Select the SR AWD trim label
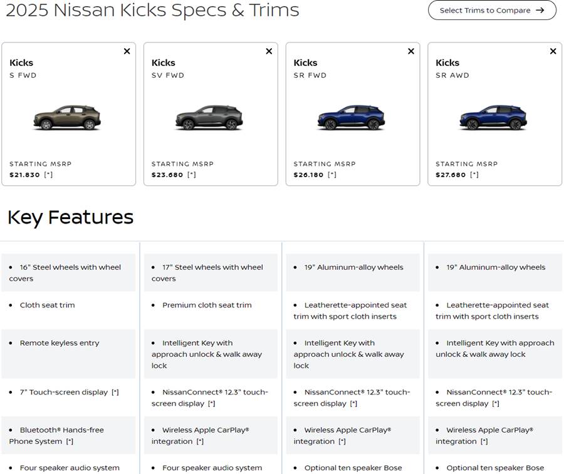Viewport: 564px width, 474px height. tap(452, 76)
